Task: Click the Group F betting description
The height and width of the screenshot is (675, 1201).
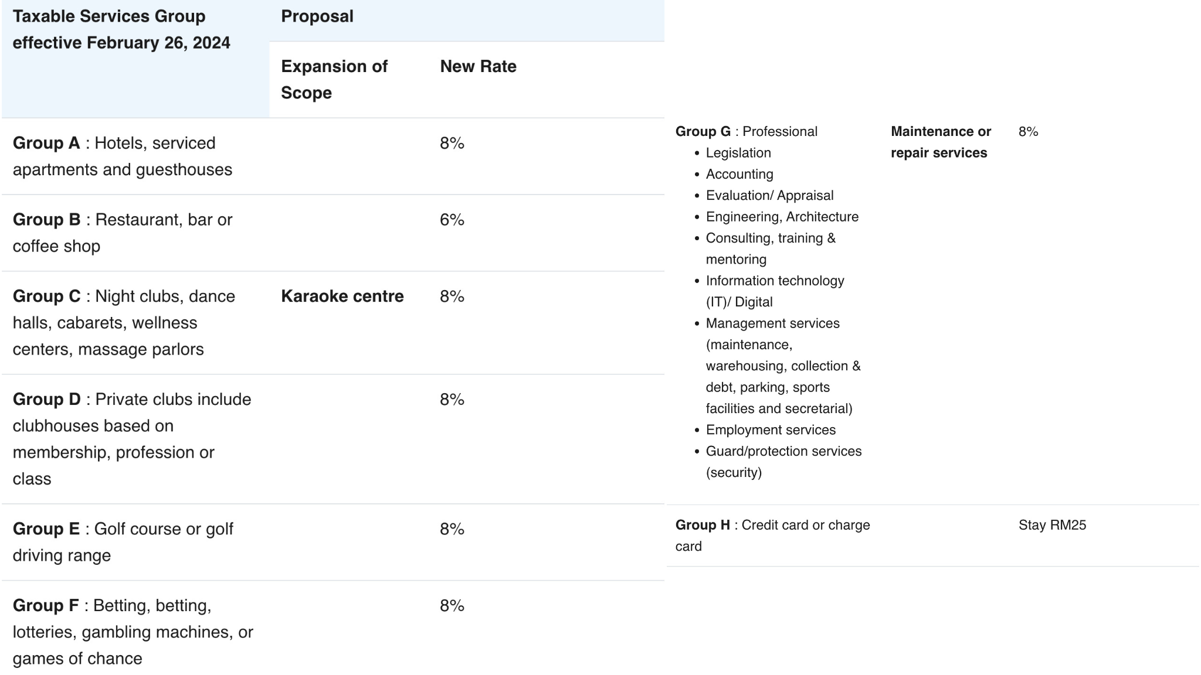Action: tap(133, 631)
